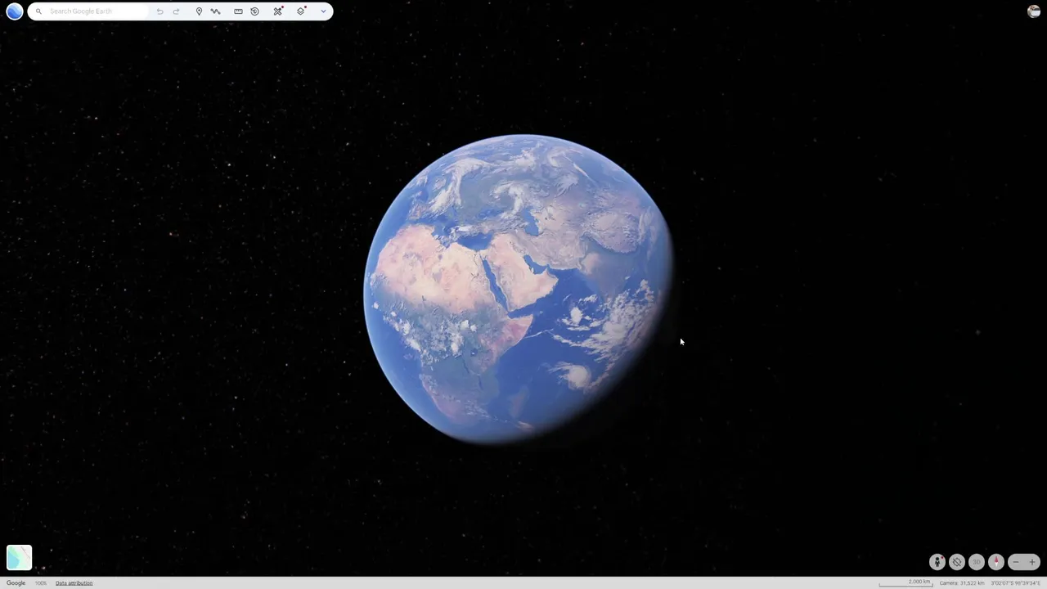Open historical imagery clock tool
The image size is (1047, 589).
(x=254, y=11)
